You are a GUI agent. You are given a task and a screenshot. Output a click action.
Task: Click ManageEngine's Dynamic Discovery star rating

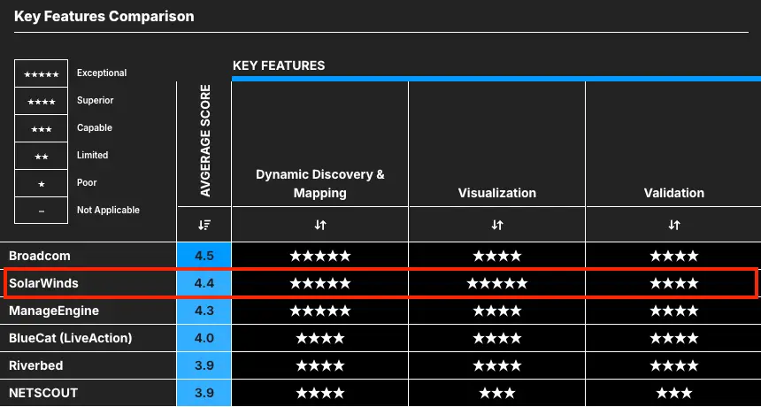coord(320,311)
